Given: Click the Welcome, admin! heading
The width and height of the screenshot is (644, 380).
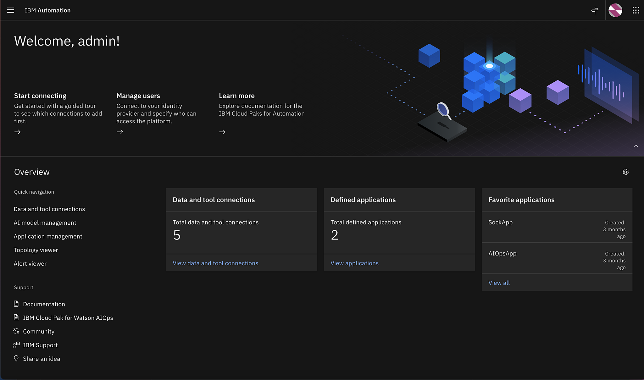Looking at the screenshot, I should click(x=67, y=41).
